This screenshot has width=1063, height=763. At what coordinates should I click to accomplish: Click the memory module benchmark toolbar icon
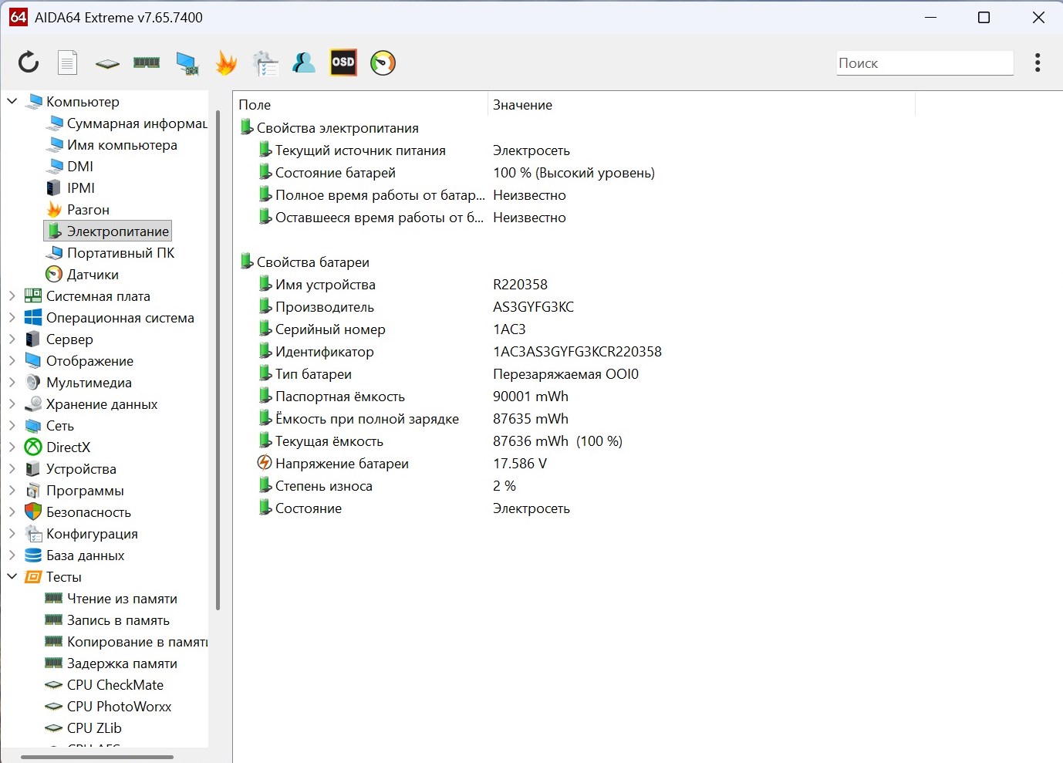pyautogui.click(x=147, y=62)
